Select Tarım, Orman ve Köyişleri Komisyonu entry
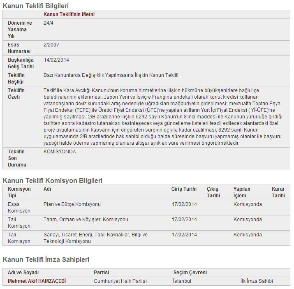Viewport: 294px width, 289px height. tap(86, 220)
